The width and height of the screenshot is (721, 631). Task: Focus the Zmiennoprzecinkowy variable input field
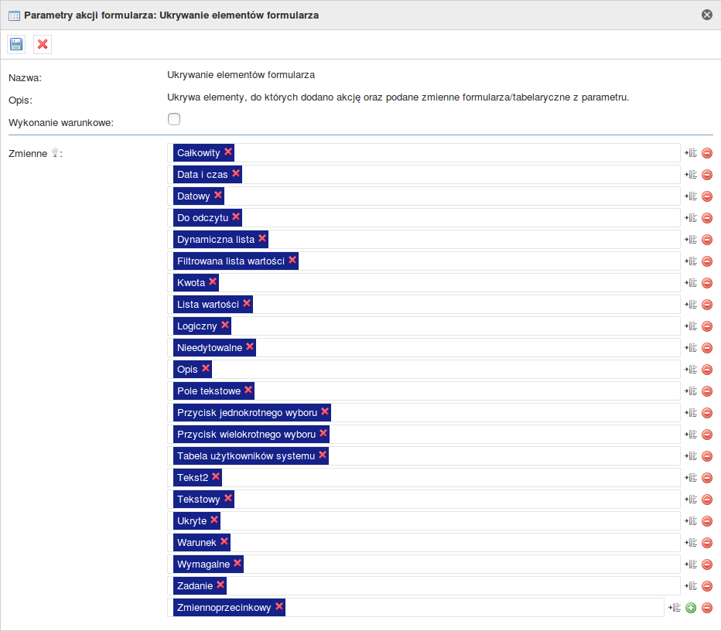[x=415, y=608]
